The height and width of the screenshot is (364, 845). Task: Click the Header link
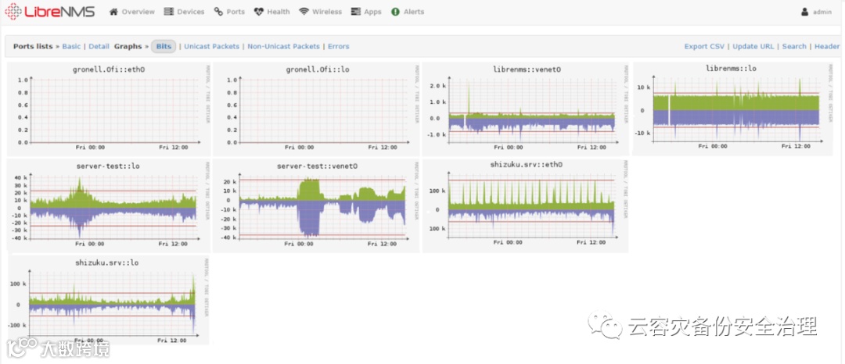(x=827, y=46)
